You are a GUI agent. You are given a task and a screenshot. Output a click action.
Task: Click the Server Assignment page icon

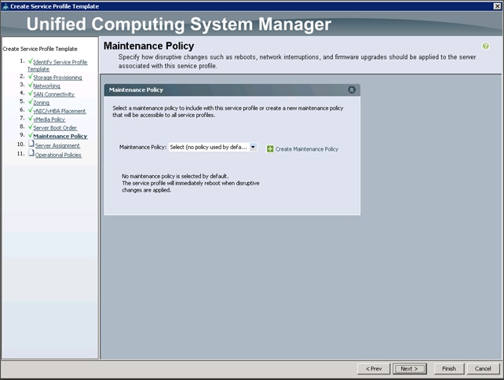(31, 144)
